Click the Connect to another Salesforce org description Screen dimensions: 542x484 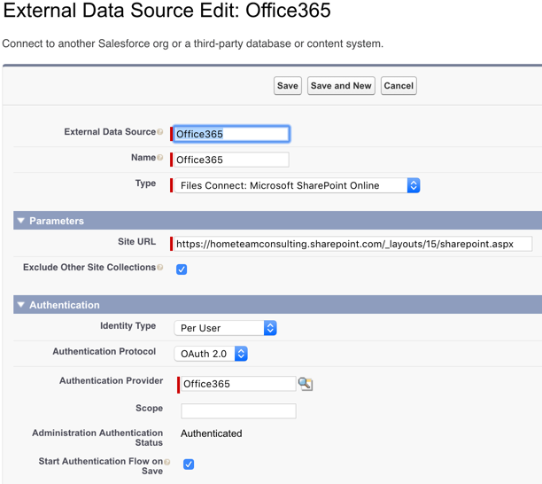click(193, 43)
